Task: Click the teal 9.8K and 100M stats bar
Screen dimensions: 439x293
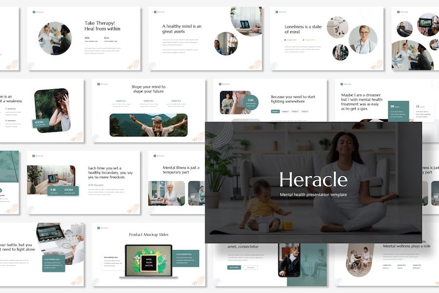Action: pyautogui.click(x=63, y=191)
